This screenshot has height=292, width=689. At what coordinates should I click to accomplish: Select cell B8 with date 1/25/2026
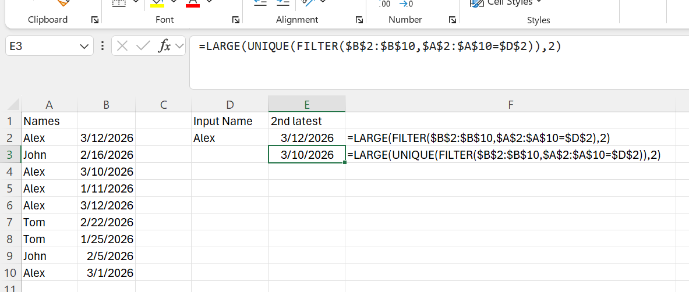pyautogui.click(x=107, y=239)
